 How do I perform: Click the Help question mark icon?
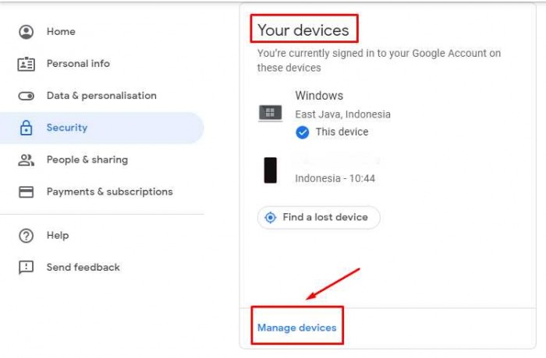(26, 236)
